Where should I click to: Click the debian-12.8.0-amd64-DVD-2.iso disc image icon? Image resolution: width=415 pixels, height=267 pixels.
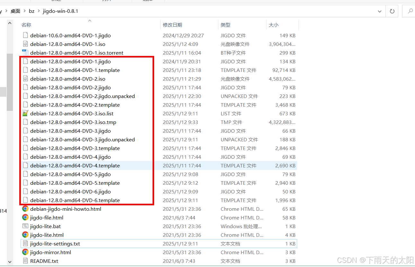tap(25, 79)
